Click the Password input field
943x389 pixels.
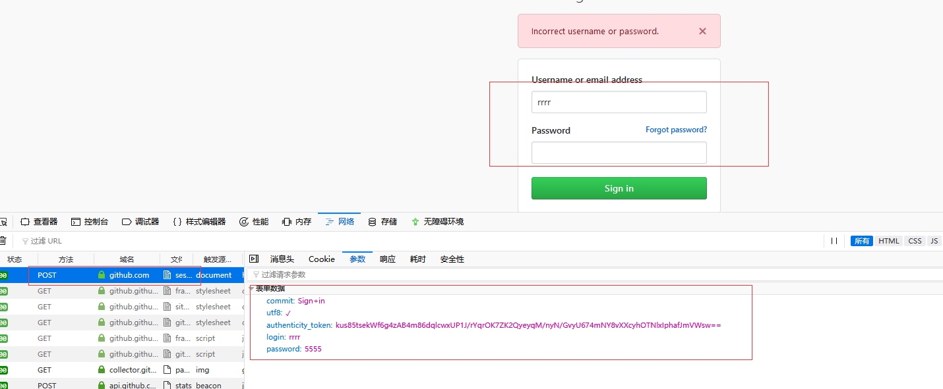[619, 153]
